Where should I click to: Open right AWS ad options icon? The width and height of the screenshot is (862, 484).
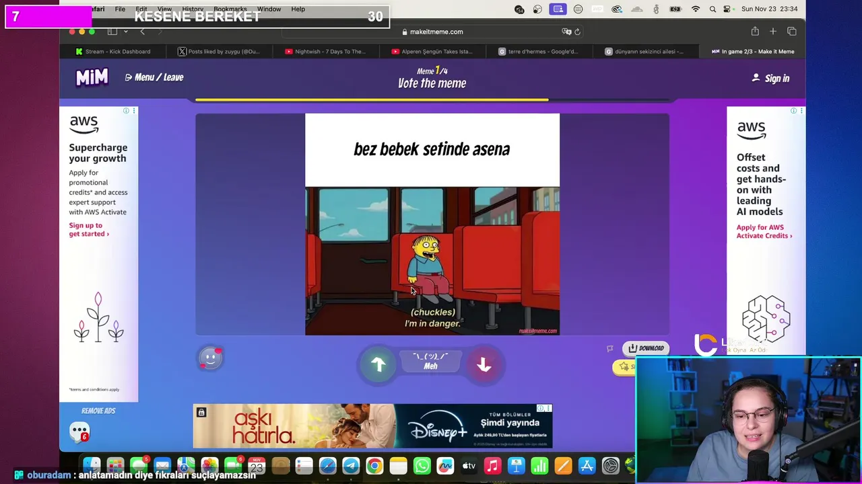pyautogui.click(x=801, y=111)
